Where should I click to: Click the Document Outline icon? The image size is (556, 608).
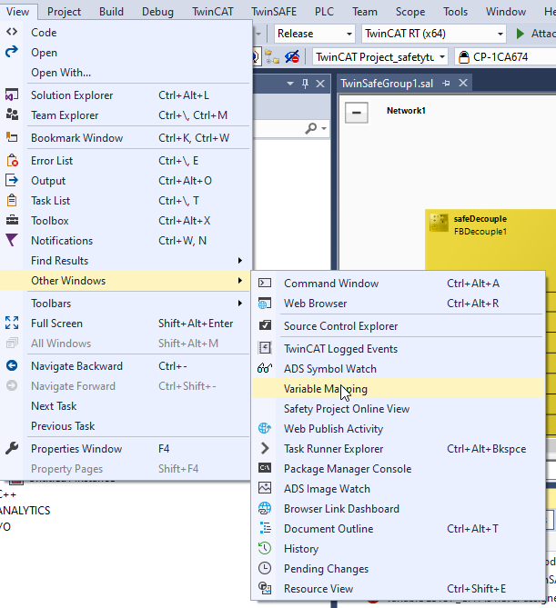coord(266,529)
